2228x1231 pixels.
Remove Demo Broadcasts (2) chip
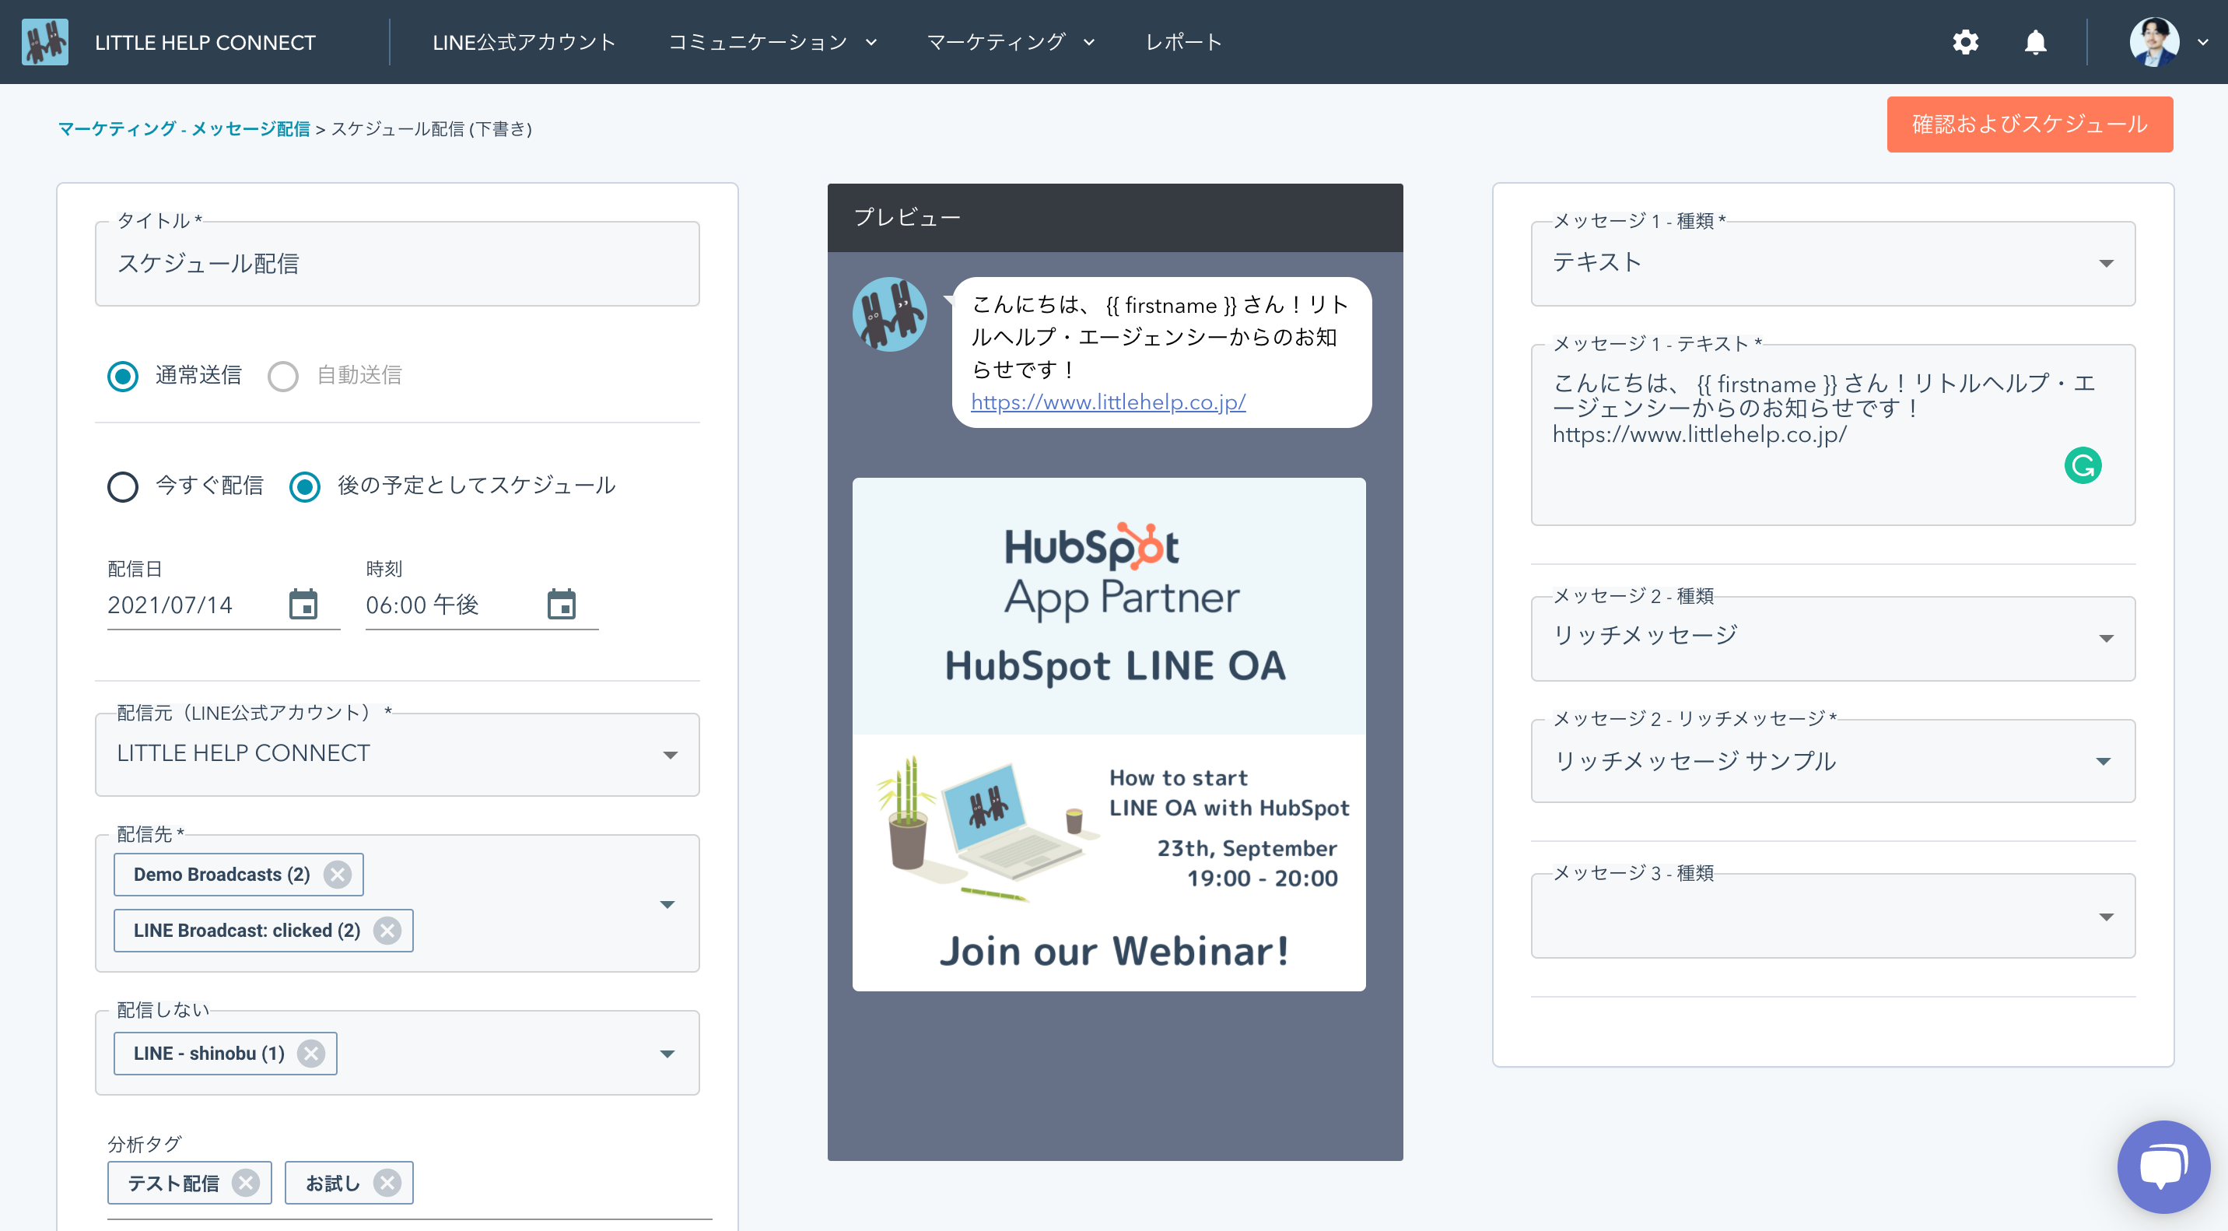point(338,875)
